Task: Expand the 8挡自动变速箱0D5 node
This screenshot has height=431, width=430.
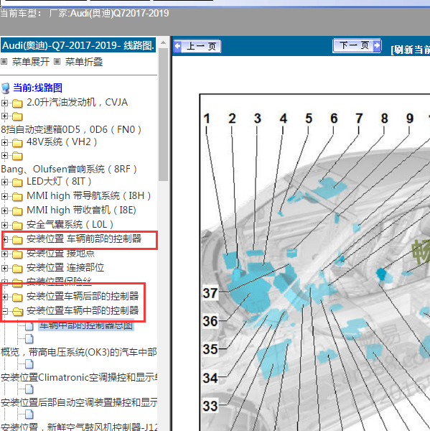Action: (x=4, y=116)
